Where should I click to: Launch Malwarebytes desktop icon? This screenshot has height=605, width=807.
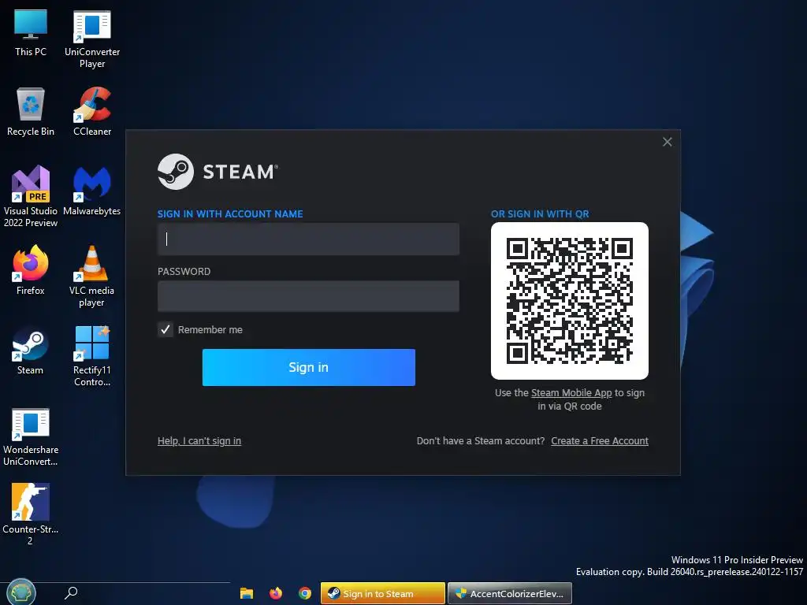(92, 191)
